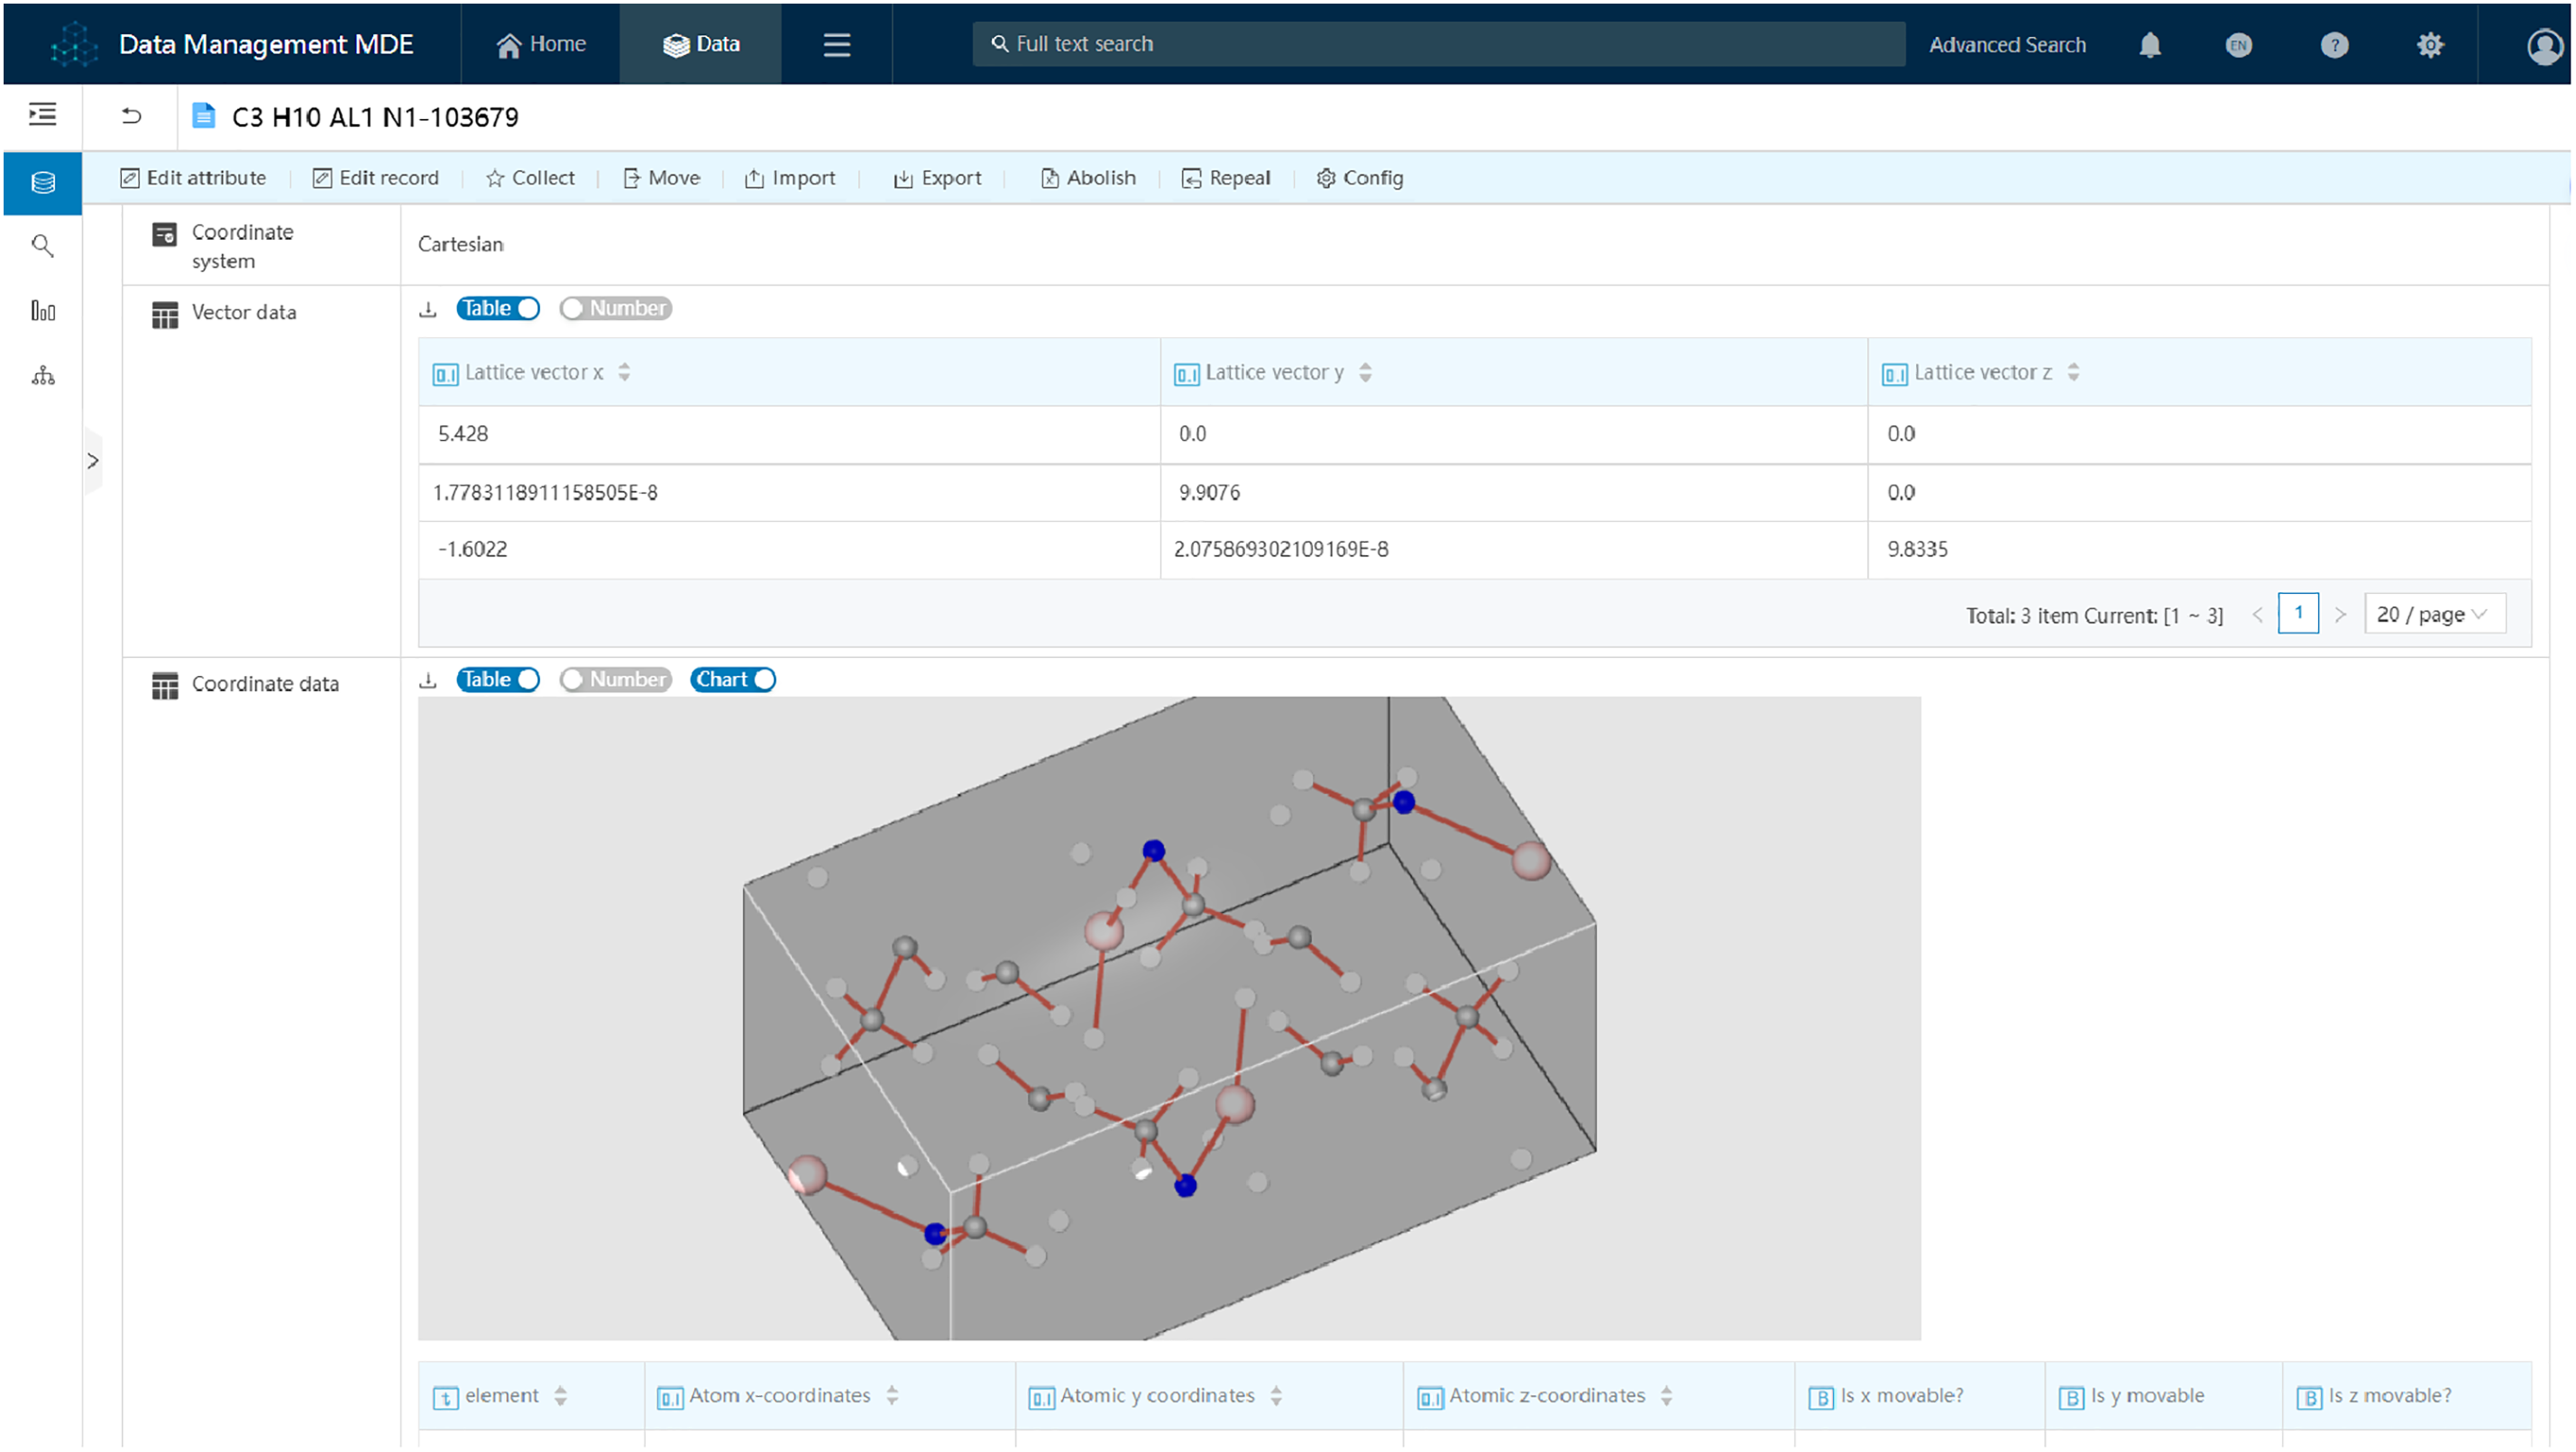This screenshot has height=1452, width=2576.
Task: Click the Full text search field
Action: coord(1440,44)
